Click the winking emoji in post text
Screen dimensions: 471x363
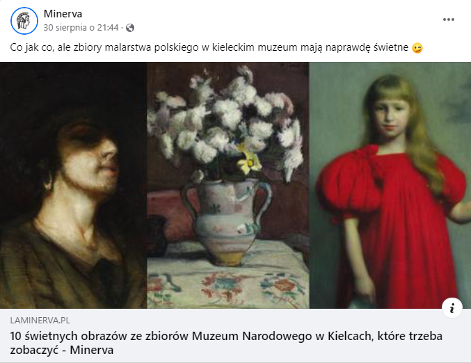click(417, 48)
